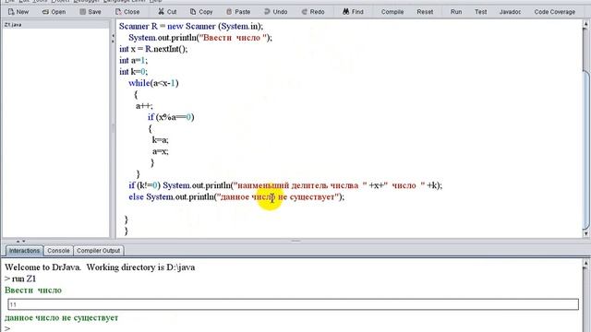The image size is (591, 332).
Task: Open Code Coverage
Action: coord(554,12)
